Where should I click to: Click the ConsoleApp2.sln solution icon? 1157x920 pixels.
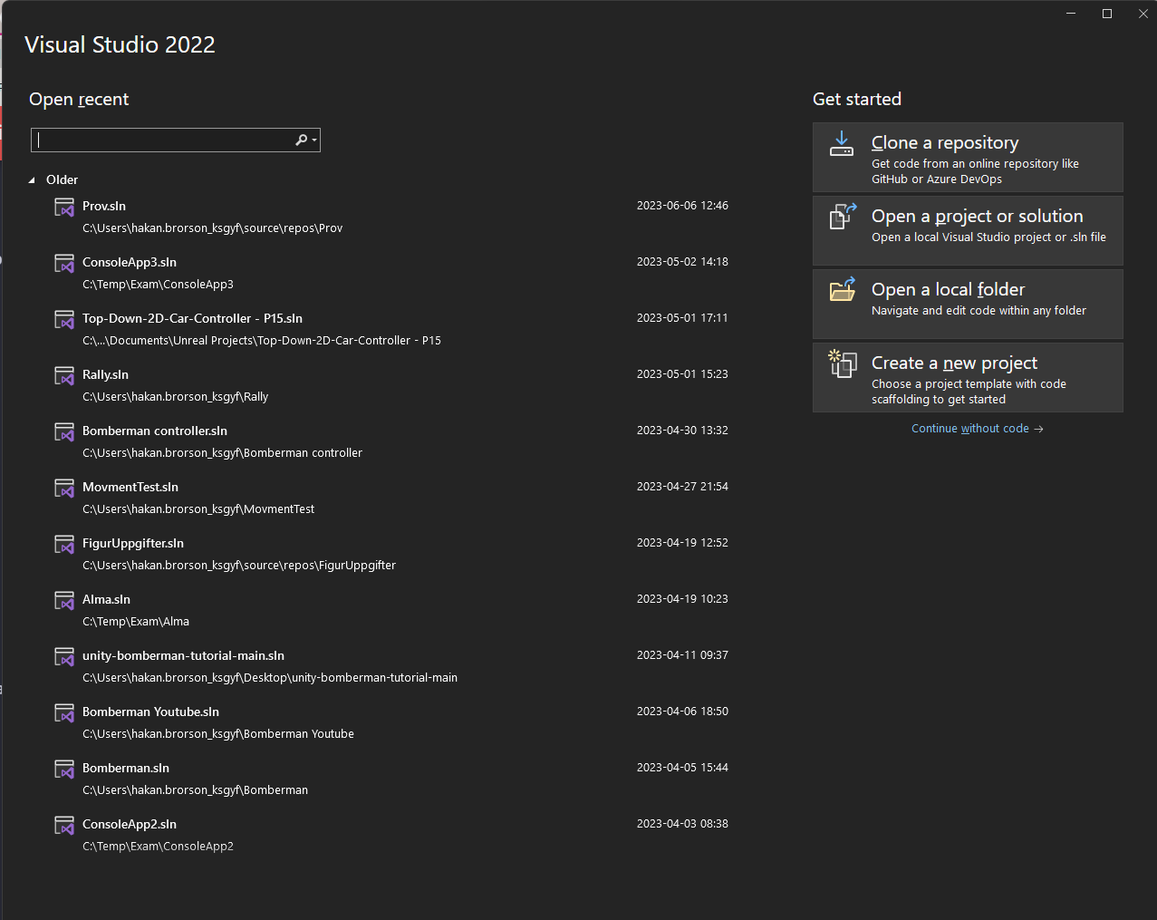coord(64,826)
